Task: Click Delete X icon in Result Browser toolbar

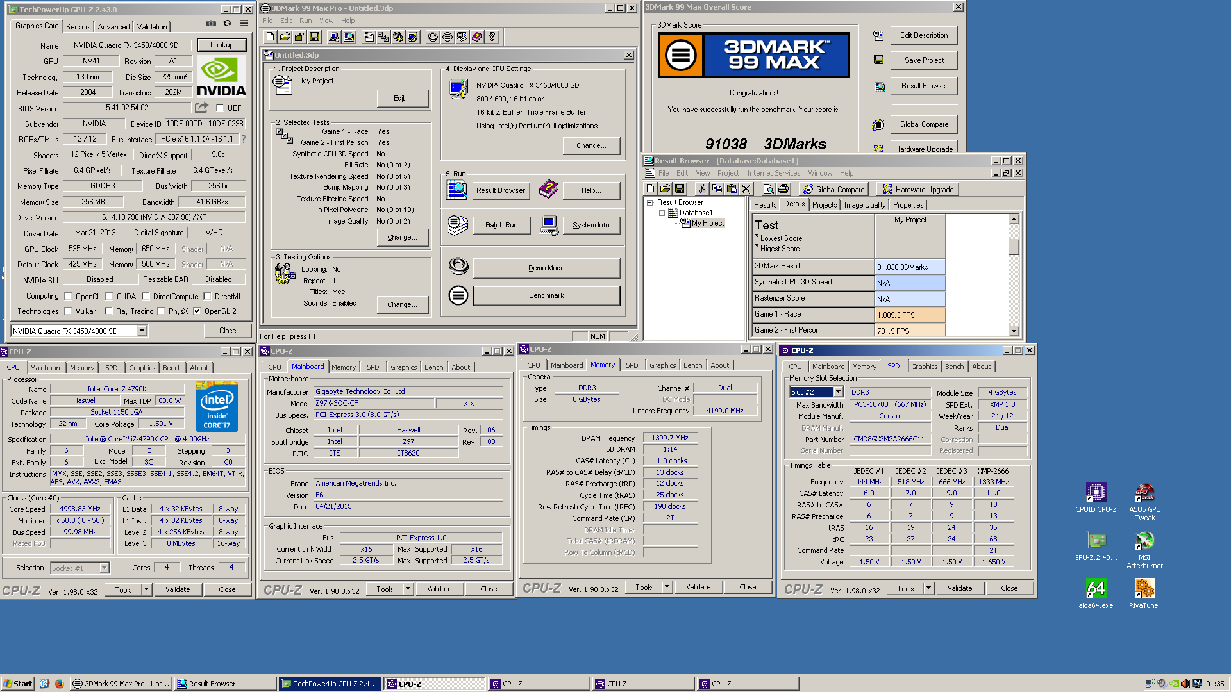Action: [746, 189]
